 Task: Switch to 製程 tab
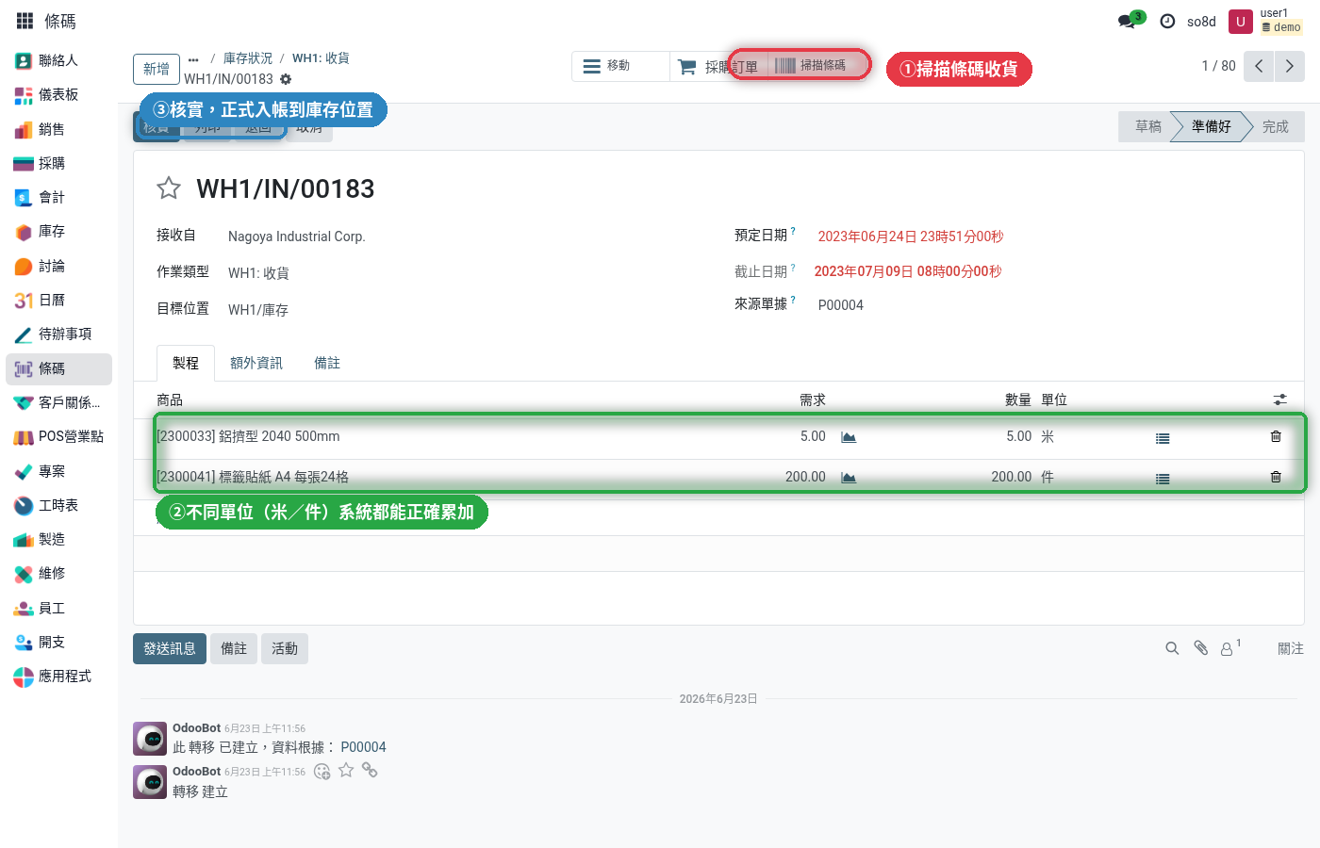186,363
